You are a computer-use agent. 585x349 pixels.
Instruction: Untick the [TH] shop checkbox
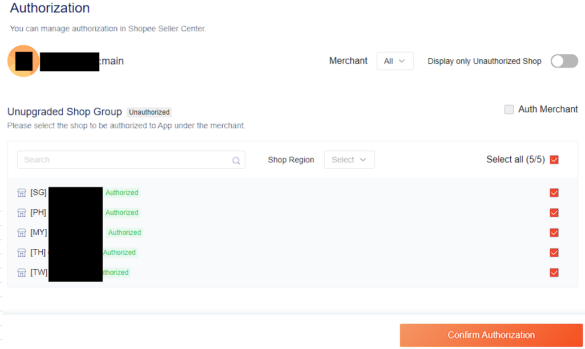click(554, 253)
